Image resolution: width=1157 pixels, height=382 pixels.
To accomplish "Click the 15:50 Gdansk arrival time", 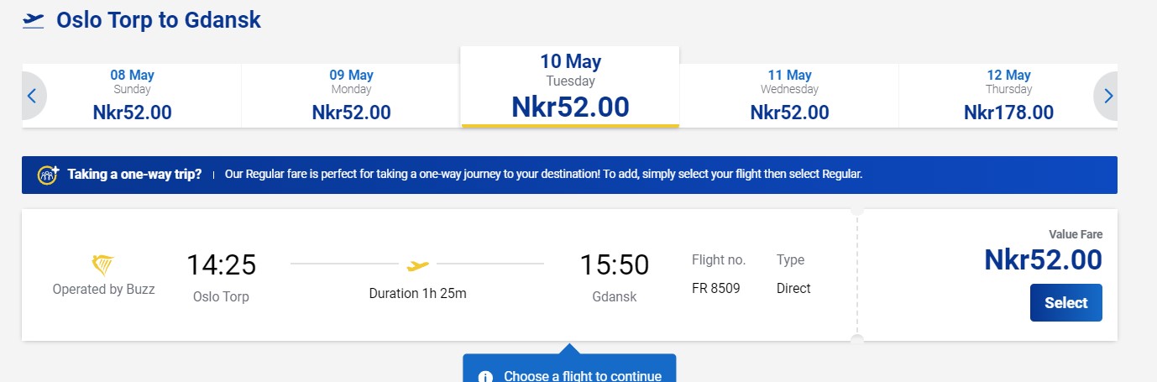I will (x=615, y=265).
